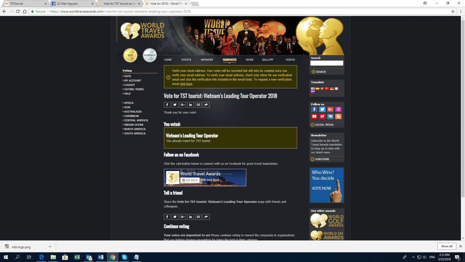
Task: Switch to the TSTtourist browser tab
Action: (25, 3)
